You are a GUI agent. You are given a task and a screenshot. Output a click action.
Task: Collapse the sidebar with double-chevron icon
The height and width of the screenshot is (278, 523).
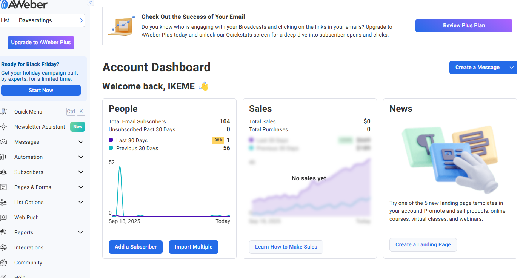coord(91,2)
